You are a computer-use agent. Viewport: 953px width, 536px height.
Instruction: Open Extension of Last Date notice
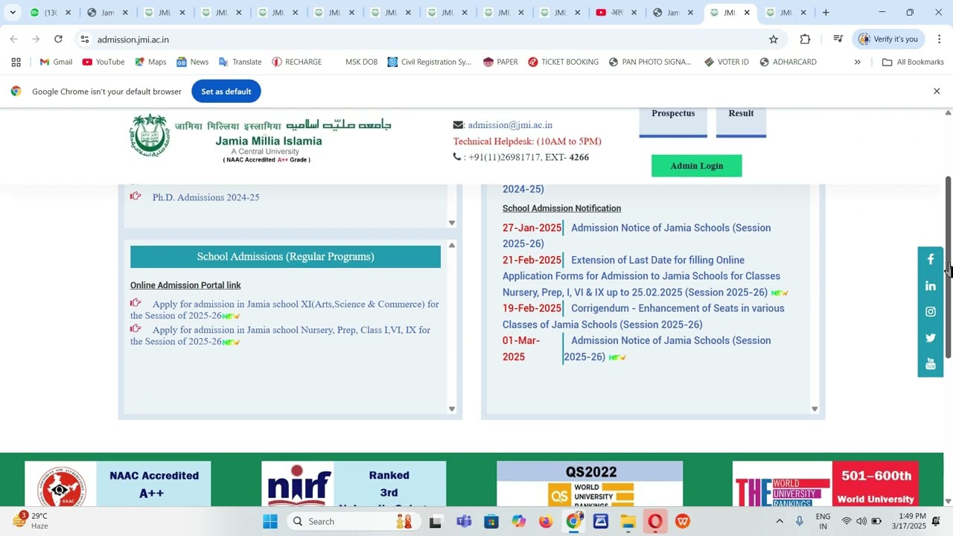641,276
